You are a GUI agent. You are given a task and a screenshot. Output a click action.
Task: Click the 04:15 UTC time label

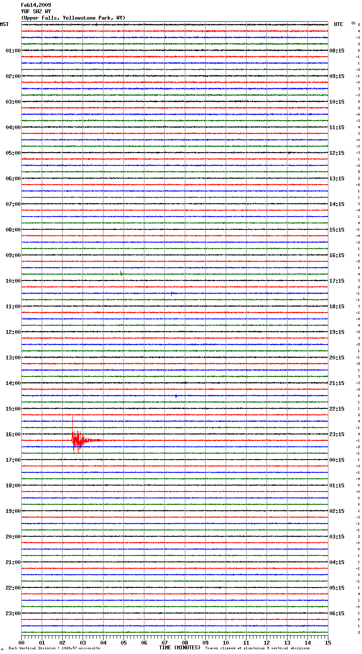tap(337, 562)
